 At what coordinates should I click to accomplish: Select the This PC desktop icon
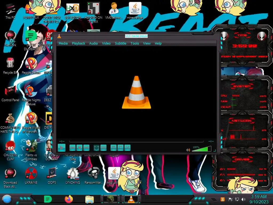tap(10, 11)
